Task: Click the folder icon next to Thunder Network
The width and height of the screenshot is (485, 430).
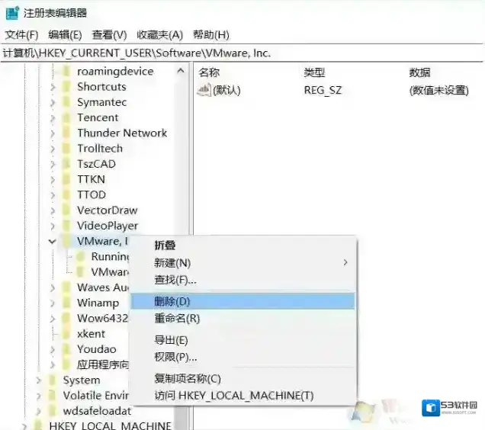Action: pyautogui.click(x=67, y=133)
